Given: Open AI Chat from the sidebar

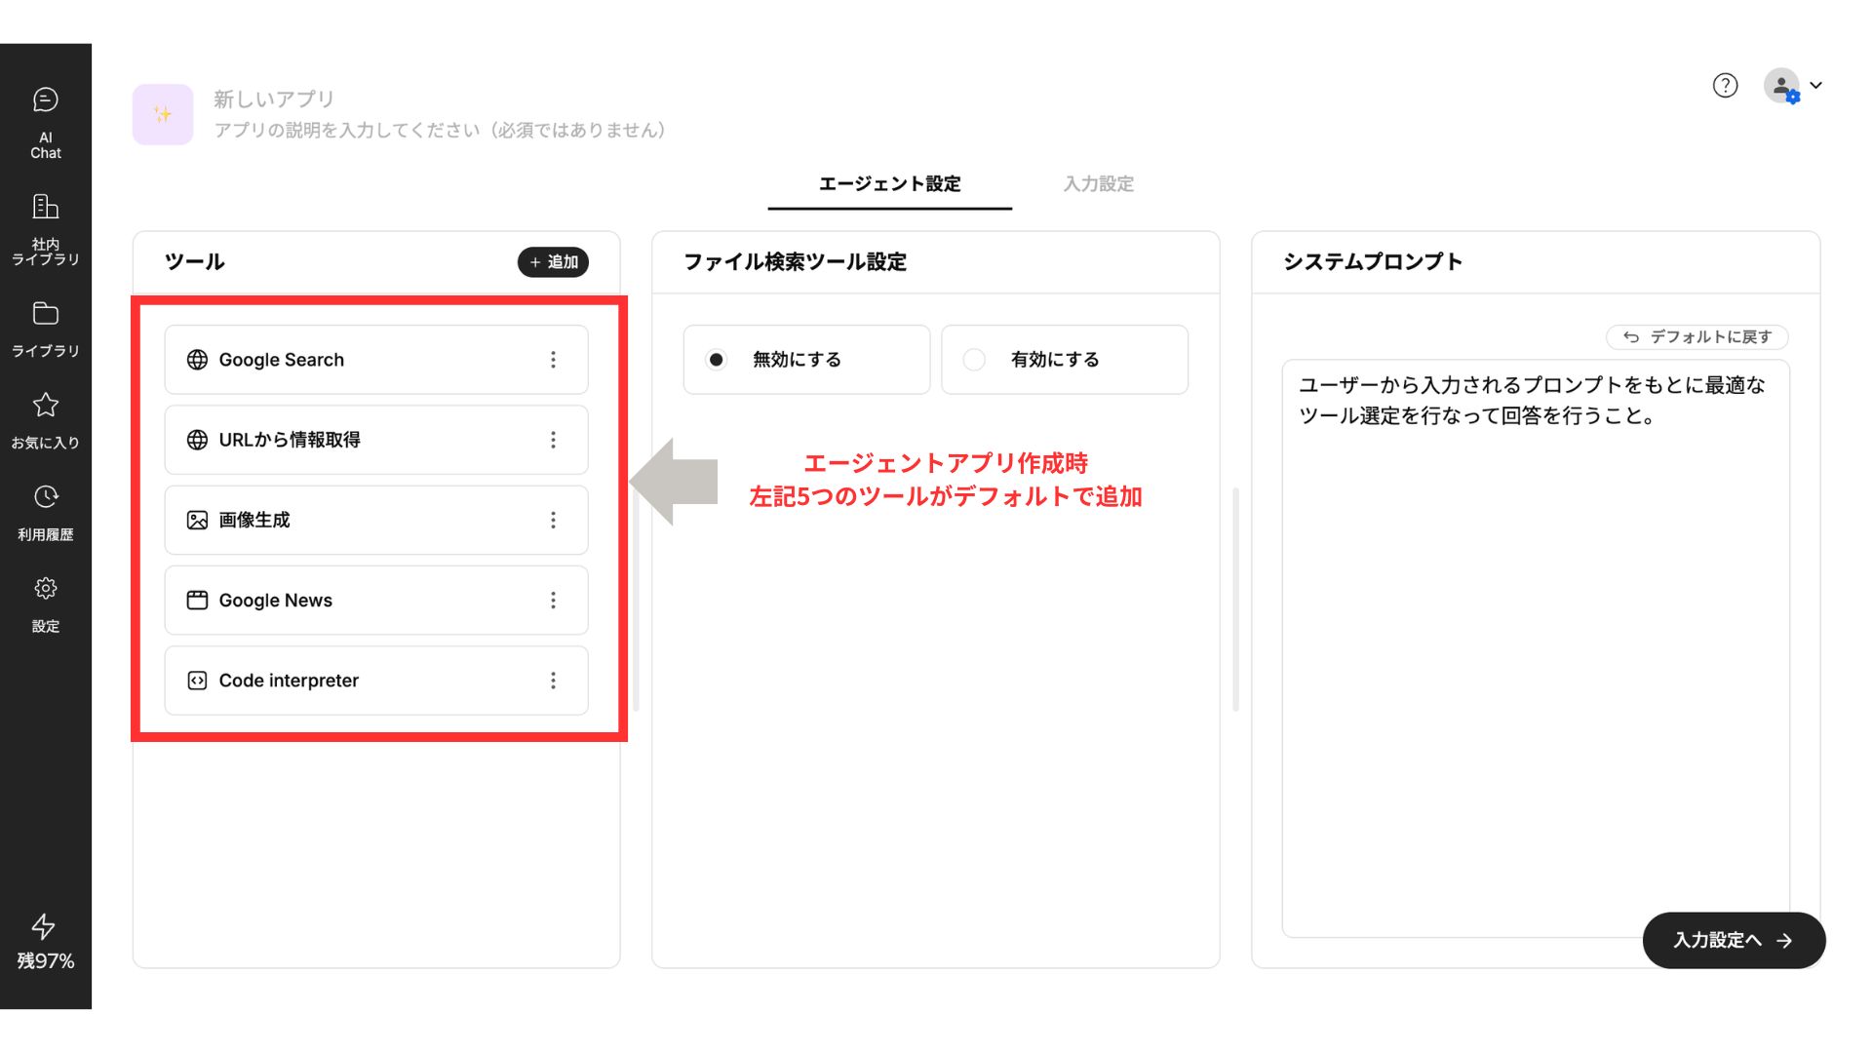Looking at the screenshot, I should (45, 100).
